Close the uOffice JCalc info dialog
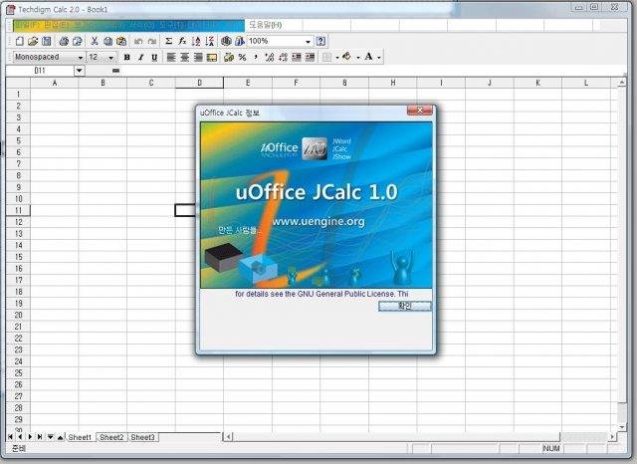The height and width of the screenshot is (464, 637). [x=420, y=111]
